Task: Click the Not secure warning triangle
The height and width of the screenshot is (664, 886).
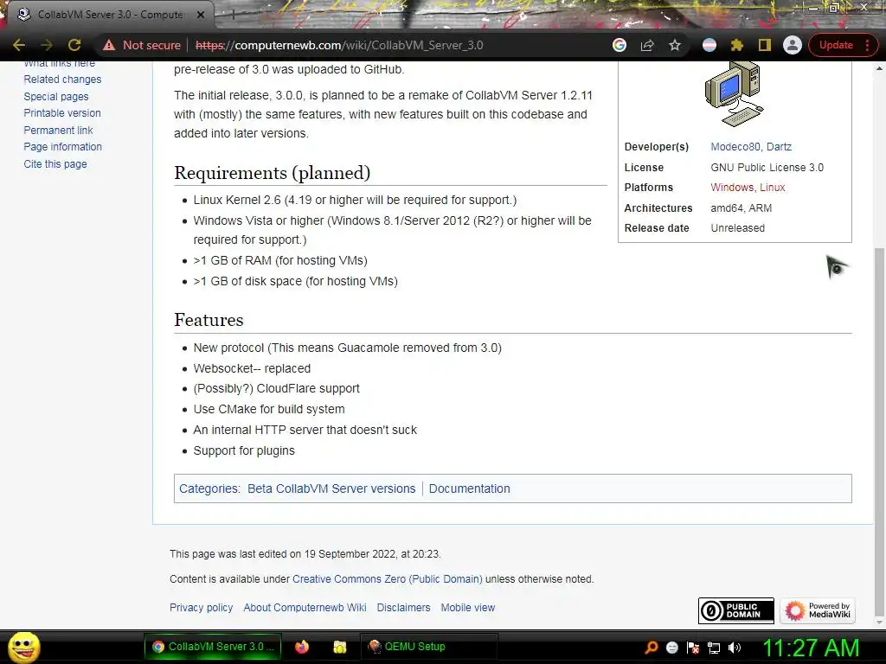Action: (109, 45)
